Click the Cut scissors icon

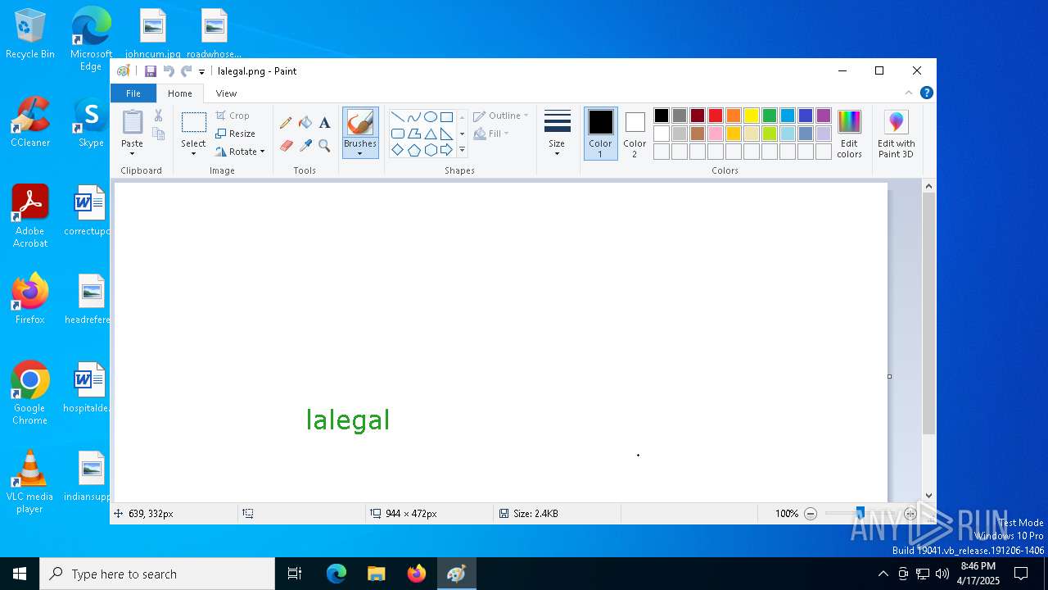coord(159,116)
